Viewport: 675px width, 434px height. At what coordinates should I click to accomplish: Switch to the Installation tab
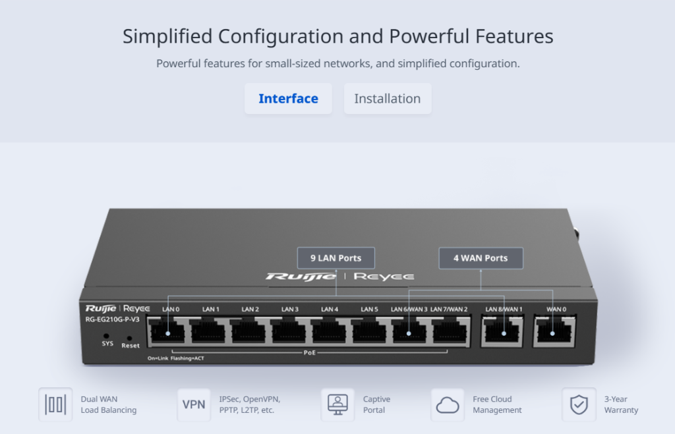click(388, 99)
